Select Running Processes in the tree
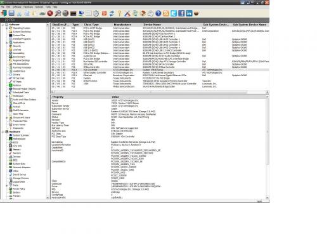The image size is (317, 238). tap(22, 67)
